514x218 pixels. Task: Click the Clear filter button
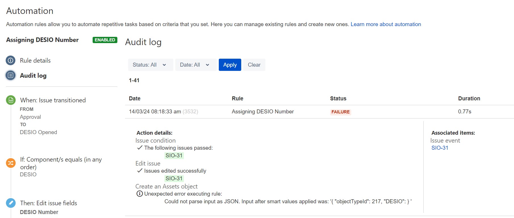[254, 65]
